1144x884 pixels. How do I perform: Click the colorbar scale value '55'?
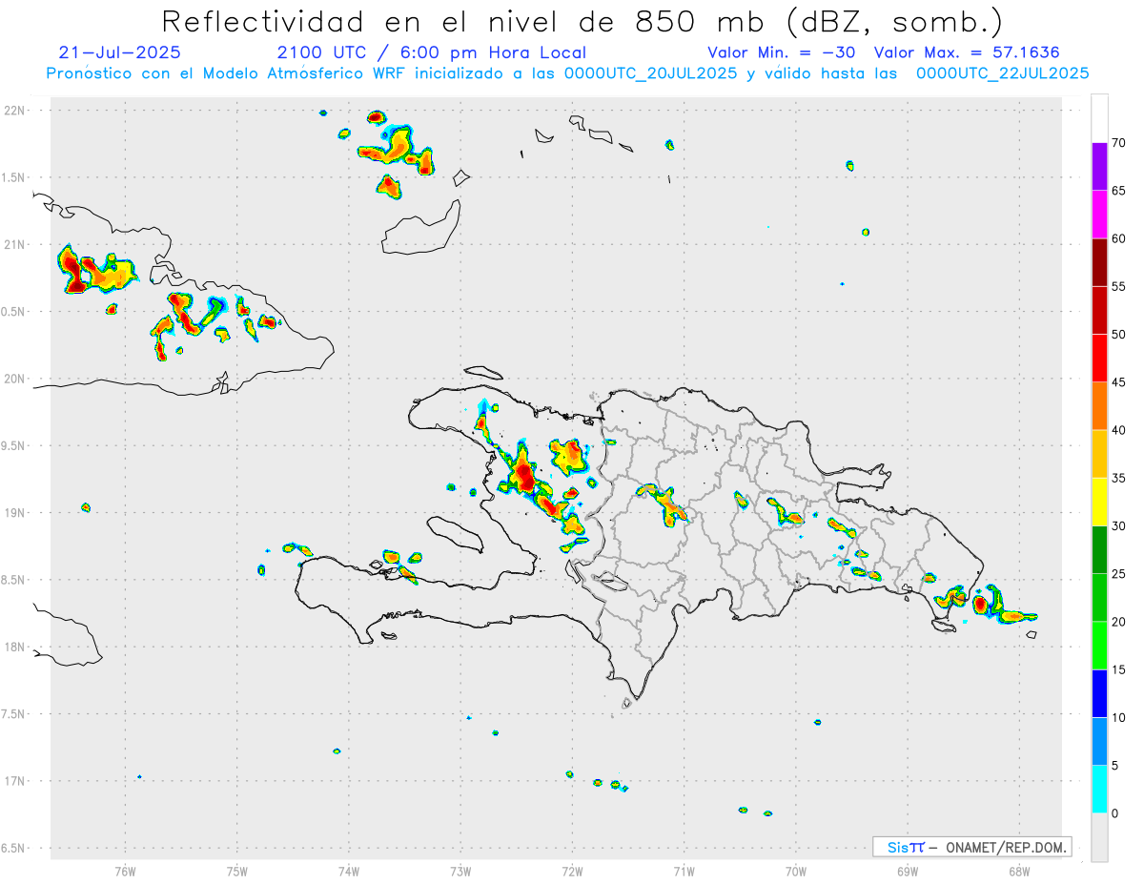(1119, 286)
